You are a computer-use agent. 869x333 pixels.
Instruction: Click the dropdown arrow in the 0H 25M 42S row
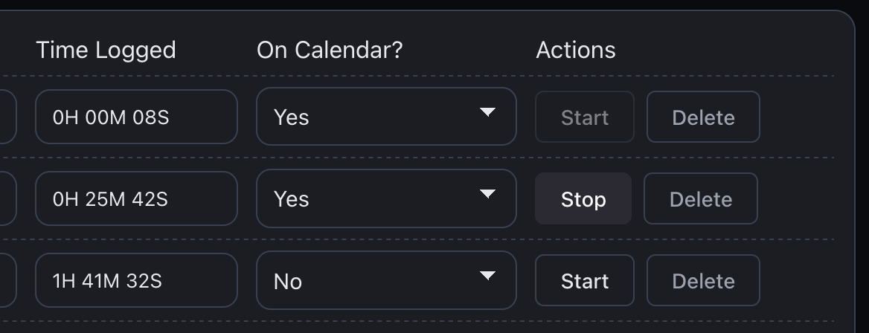pos(487,194)
